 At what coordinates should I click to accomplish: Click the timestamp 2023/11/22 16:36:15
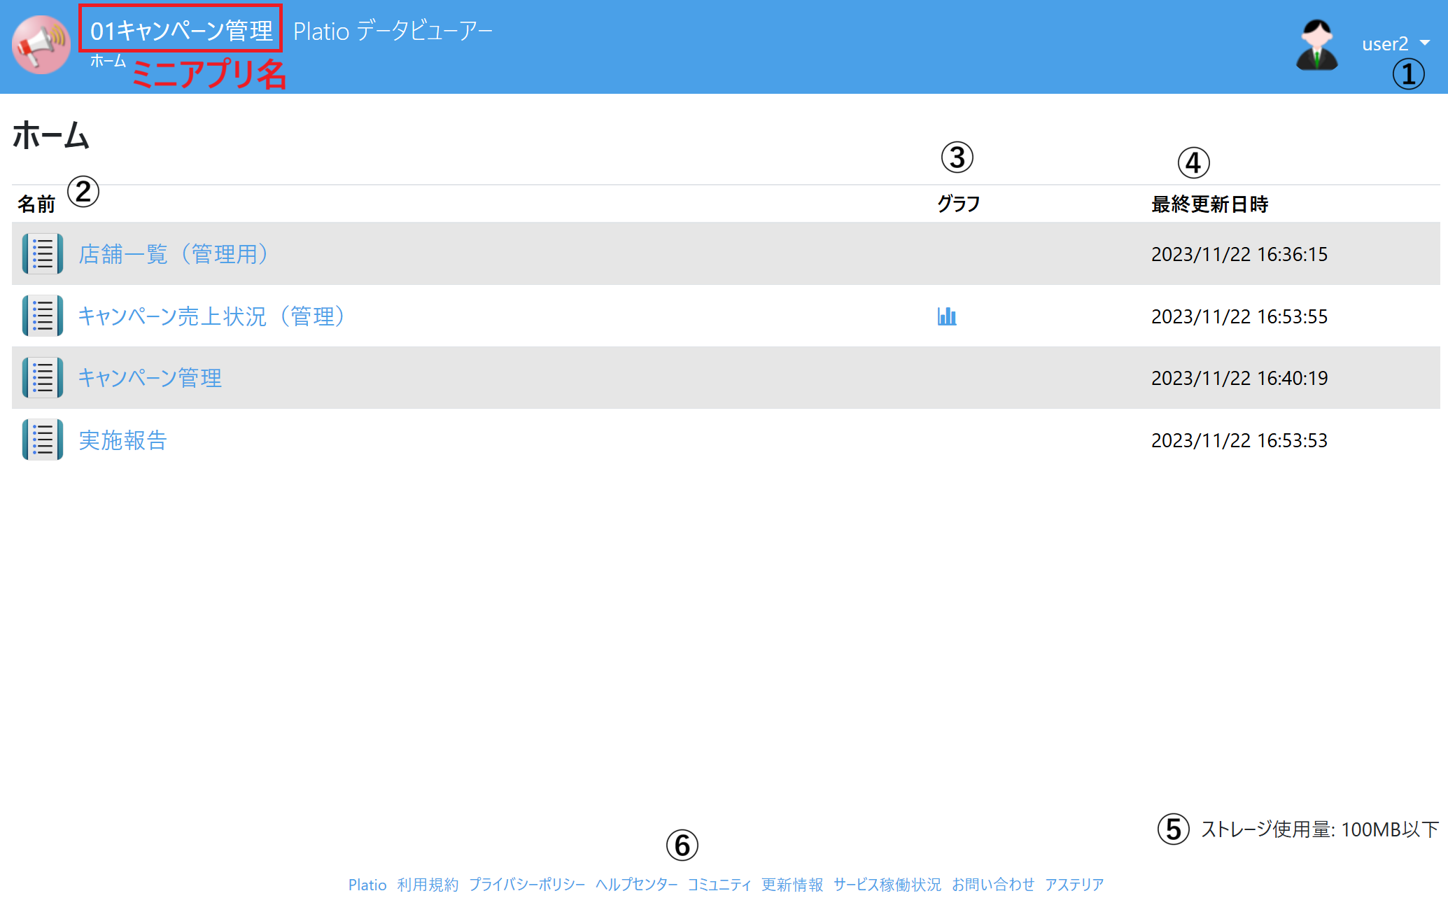[1239, 254]
